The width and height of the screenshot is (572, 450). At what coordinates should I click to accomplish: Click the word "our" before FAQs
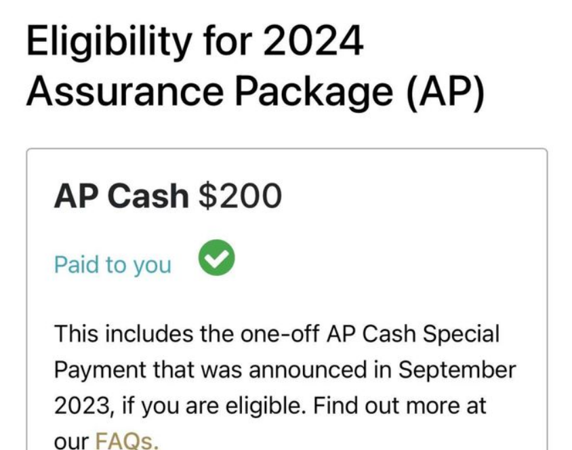pos(70,441)
